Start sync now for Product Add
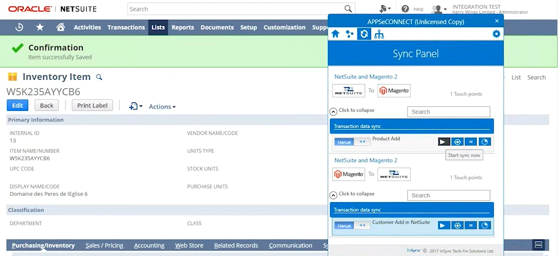 click(x=444, y=142)
